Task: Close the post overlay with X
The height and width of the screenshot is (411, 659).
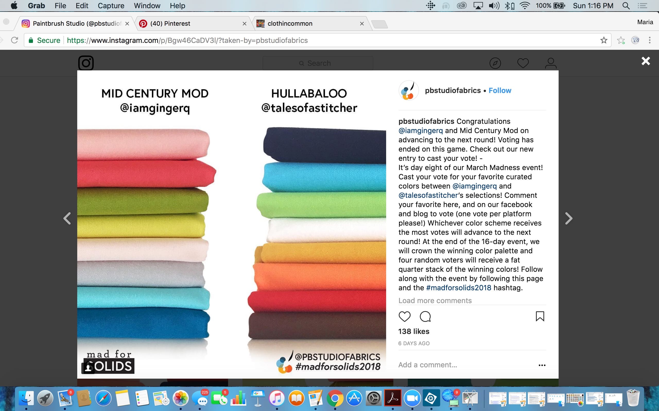Action: click(645, 61)
